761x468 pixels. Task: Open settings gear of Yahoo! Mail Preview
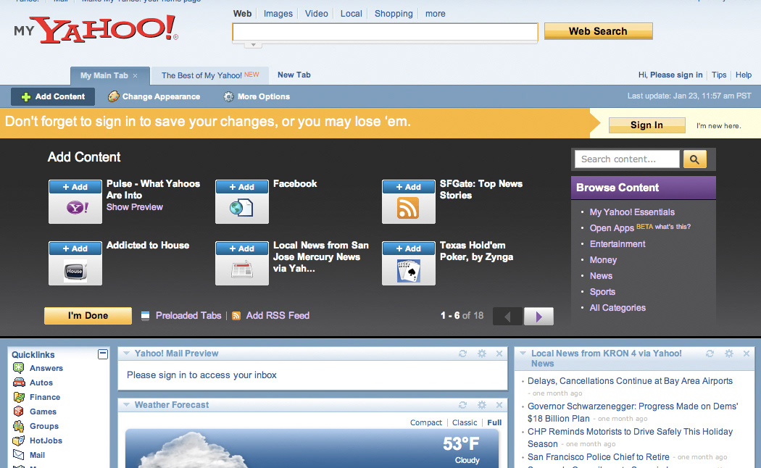[481, 354]
